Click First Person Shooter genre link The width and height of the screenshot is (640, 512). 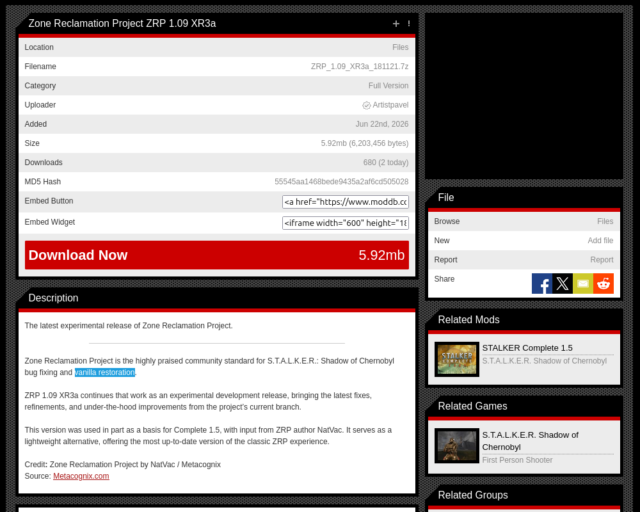click(x=517, y=460)
